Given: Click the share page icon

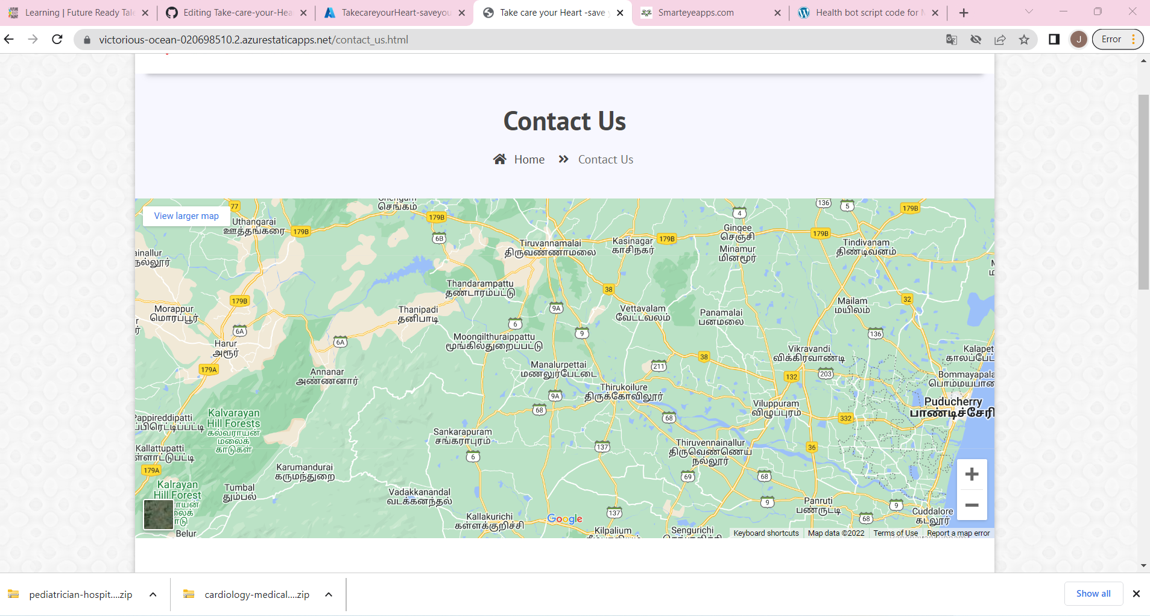Looking at the screenshot, I should point(1000,39).
